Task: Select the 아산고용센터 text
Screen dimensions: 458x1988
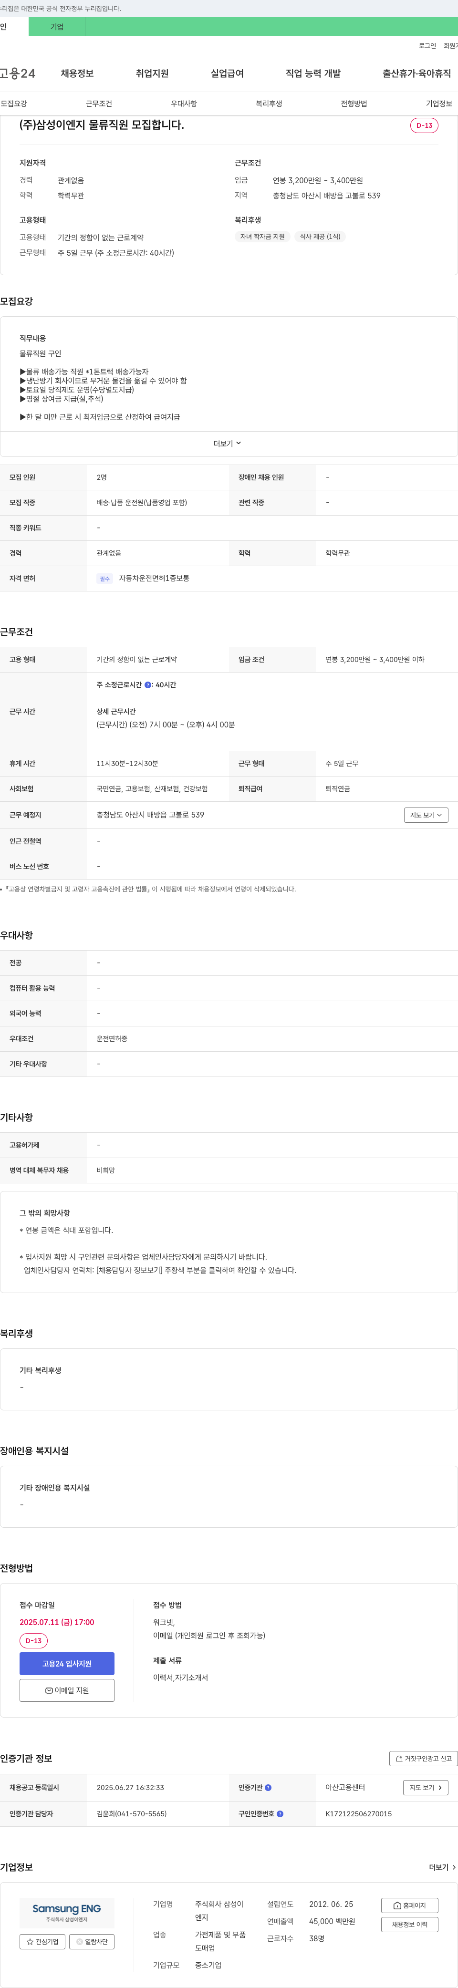Action: [344, 1787]
